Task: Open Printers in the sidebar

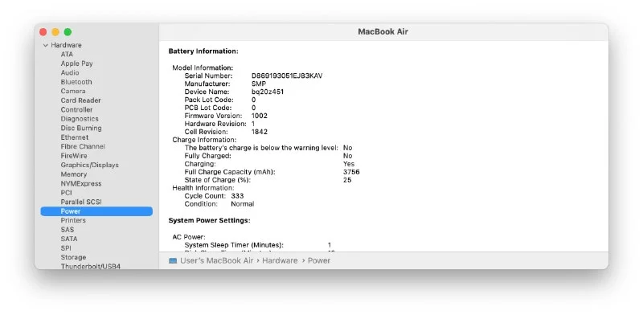Action: (73, 220)
